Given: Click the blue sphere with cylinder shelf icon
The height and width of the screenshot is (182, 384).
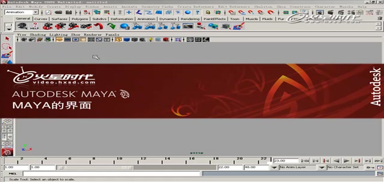Looking at the screenshot, I should pos(125,26).
